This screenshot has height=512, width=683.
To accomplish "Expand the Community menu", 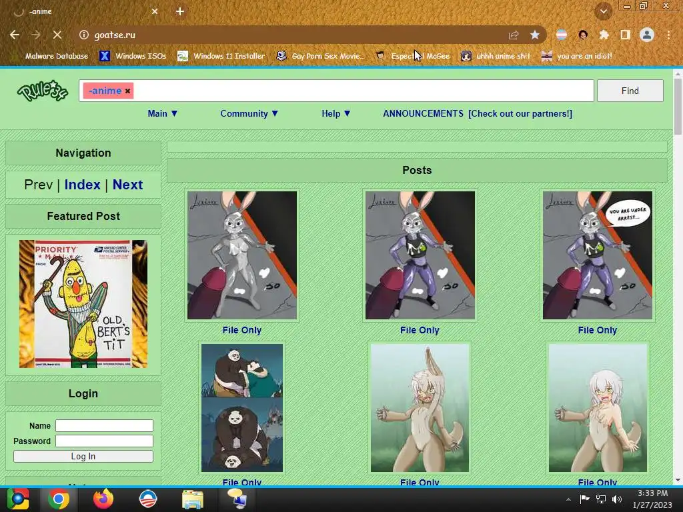I will [x=249, y=113].
